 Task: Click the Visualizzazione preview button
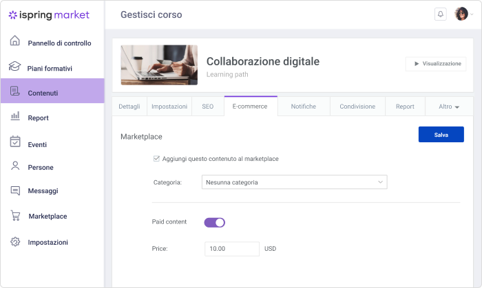(436, 64)
